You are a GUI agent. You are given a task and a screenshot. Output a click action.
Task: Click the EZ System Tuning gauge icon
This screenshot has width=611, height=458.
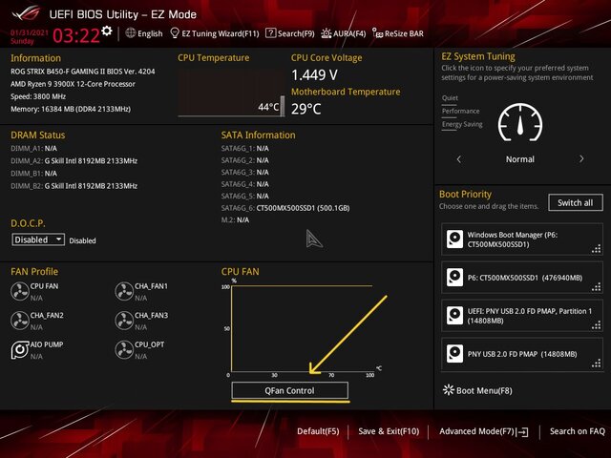click(x=520, y=122)
